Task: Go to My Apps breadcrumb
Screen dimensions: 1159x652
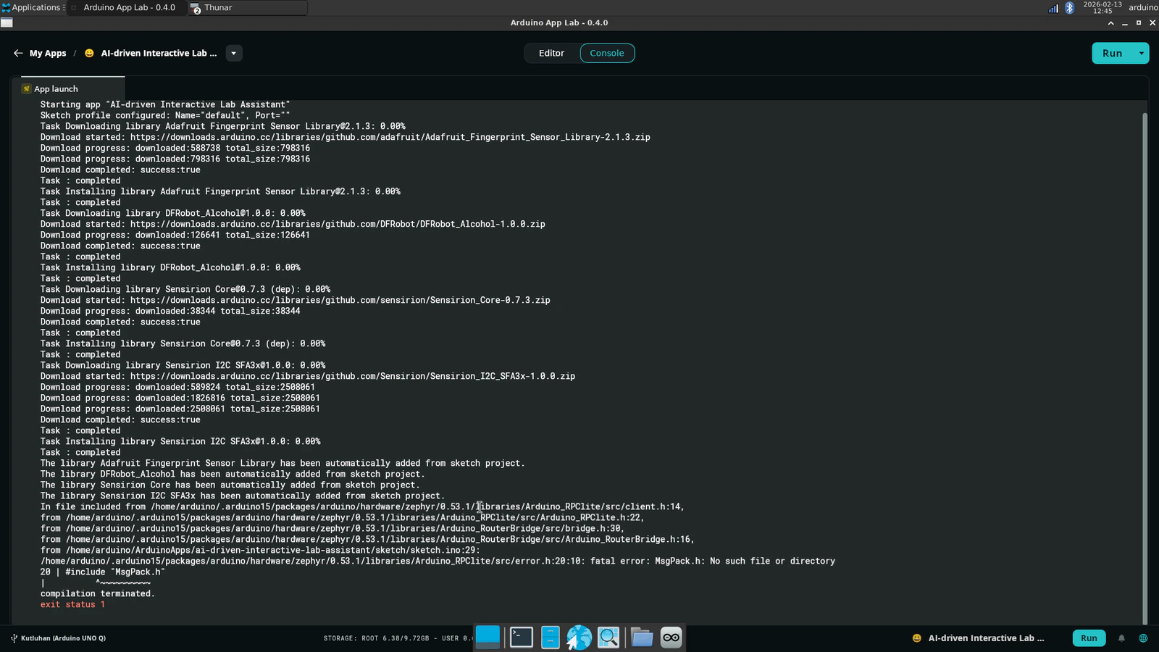Action: 48,53
